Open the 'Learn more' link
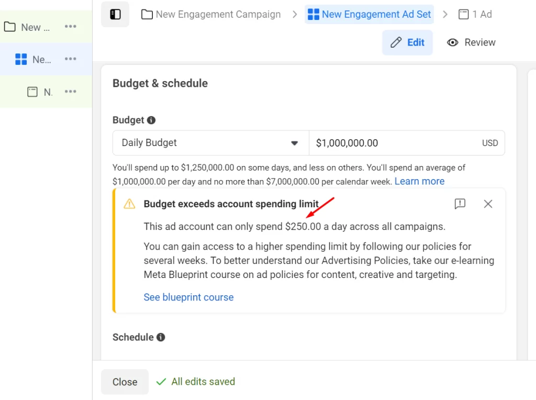 point(419,181)
